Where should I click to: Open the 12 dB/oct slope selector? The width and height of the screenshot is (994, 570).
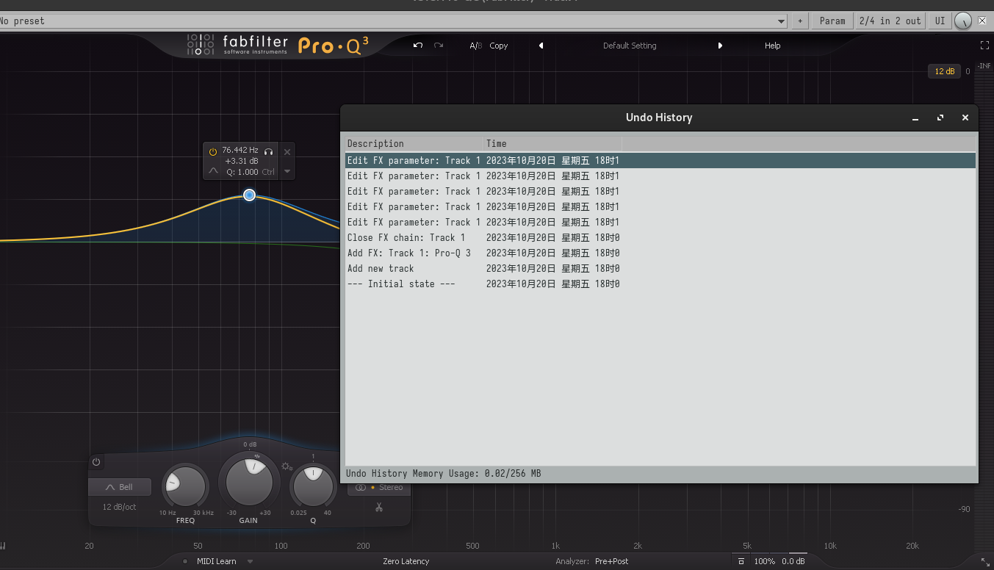tap(119, 507)
